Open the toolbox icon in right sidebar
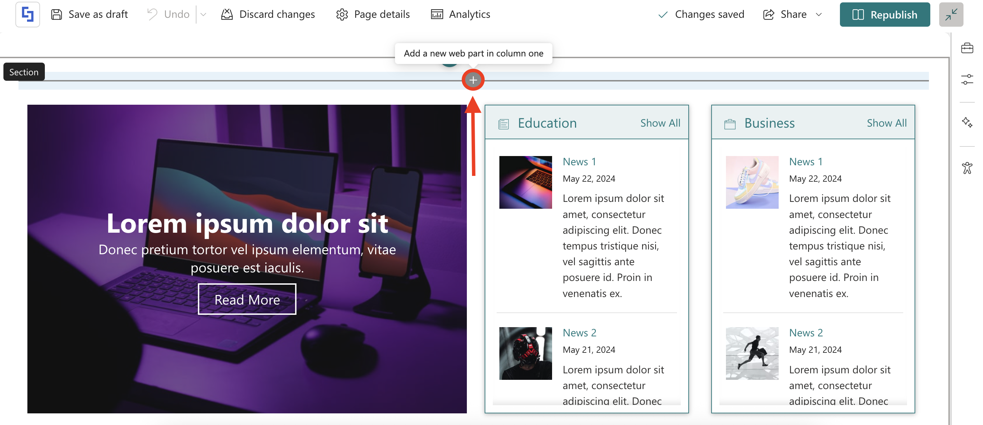The height and width of the screenshot is (425, 983). coord(967,49)
